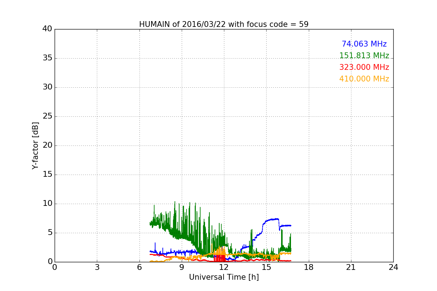Image resolution: width=437 pixels, height=291 pixels.
Task: Click the y-axis tick label '25'
Action: click(47, 116)
